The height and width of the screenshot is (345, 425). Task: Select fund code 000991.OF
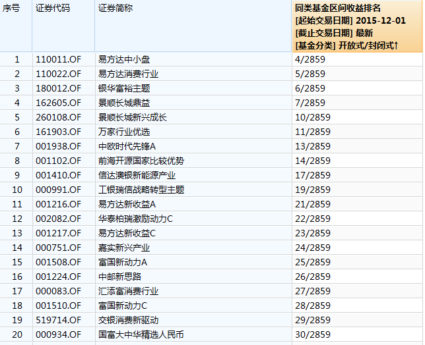click(x=58, y=190)
